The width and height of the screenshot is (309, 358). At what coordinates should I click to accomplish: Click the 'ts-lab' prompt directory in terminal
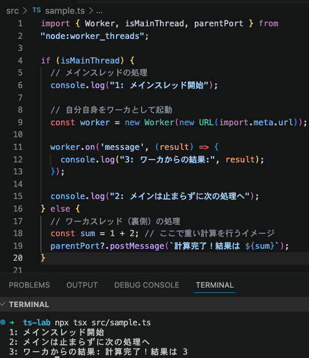[37, 323]
